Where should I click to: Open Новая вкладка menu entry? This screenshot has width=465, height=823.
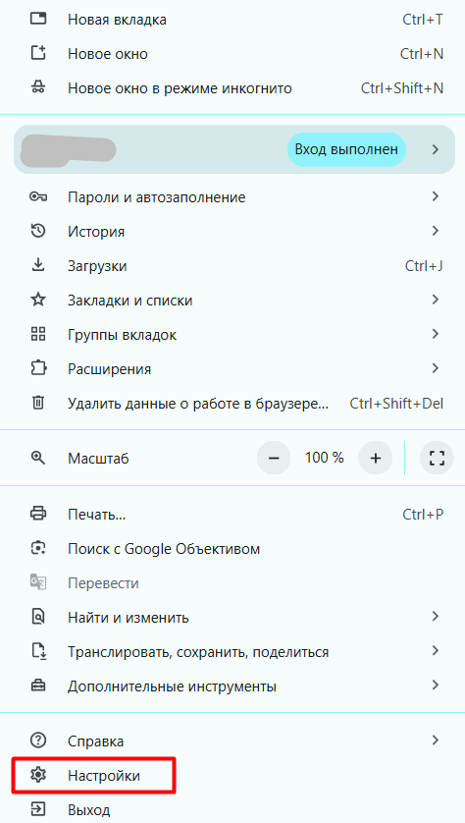point(232,20)
